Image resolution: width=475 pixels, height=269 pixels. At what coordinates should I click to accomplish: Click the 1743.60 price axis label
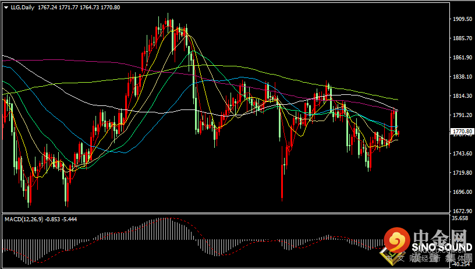pyautogui.click(x=463, y=154)
